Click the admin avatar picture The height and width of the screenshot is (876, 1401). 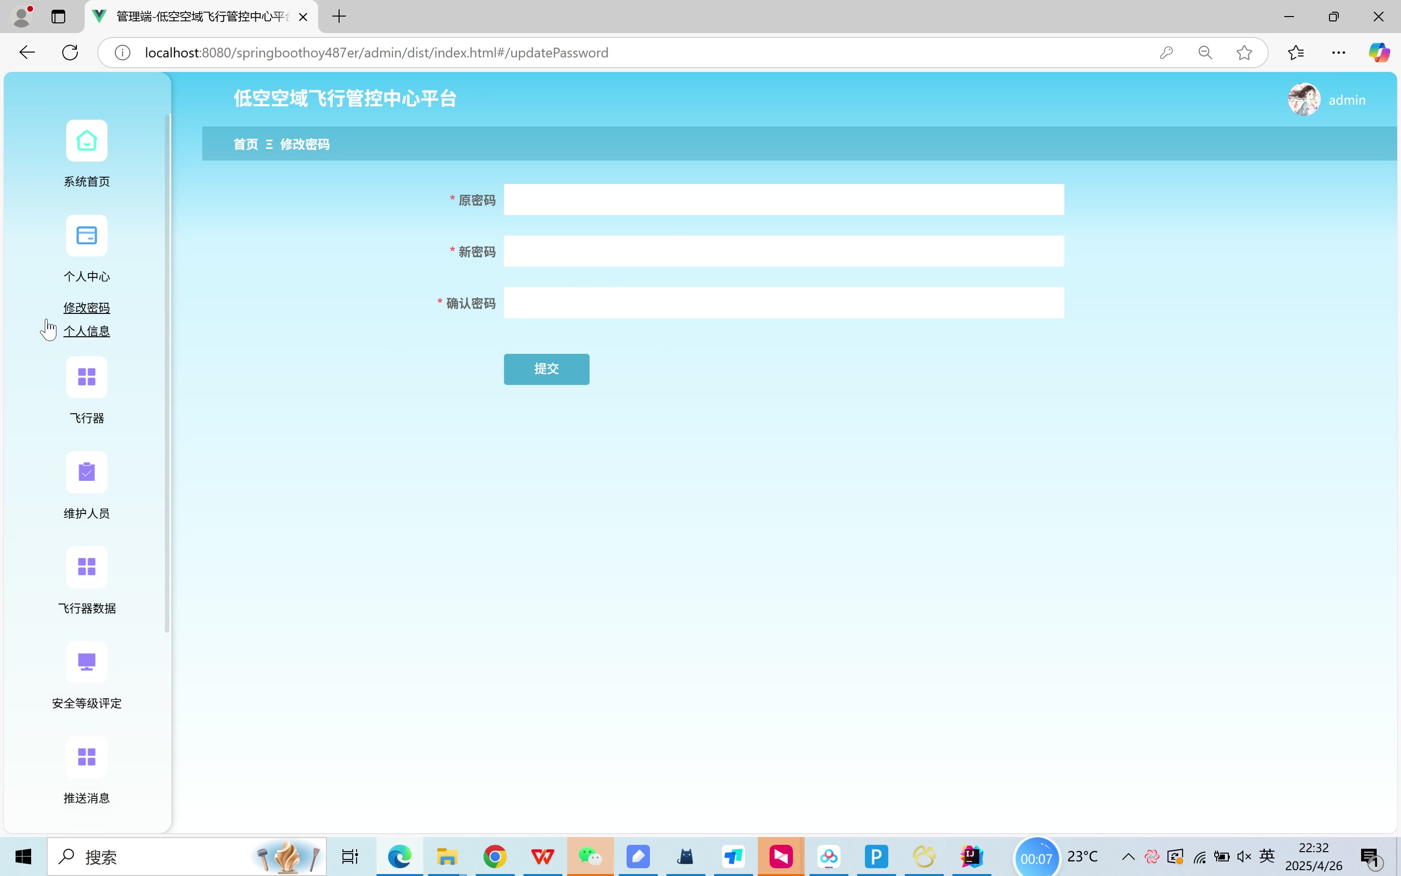click(1303, 100)
